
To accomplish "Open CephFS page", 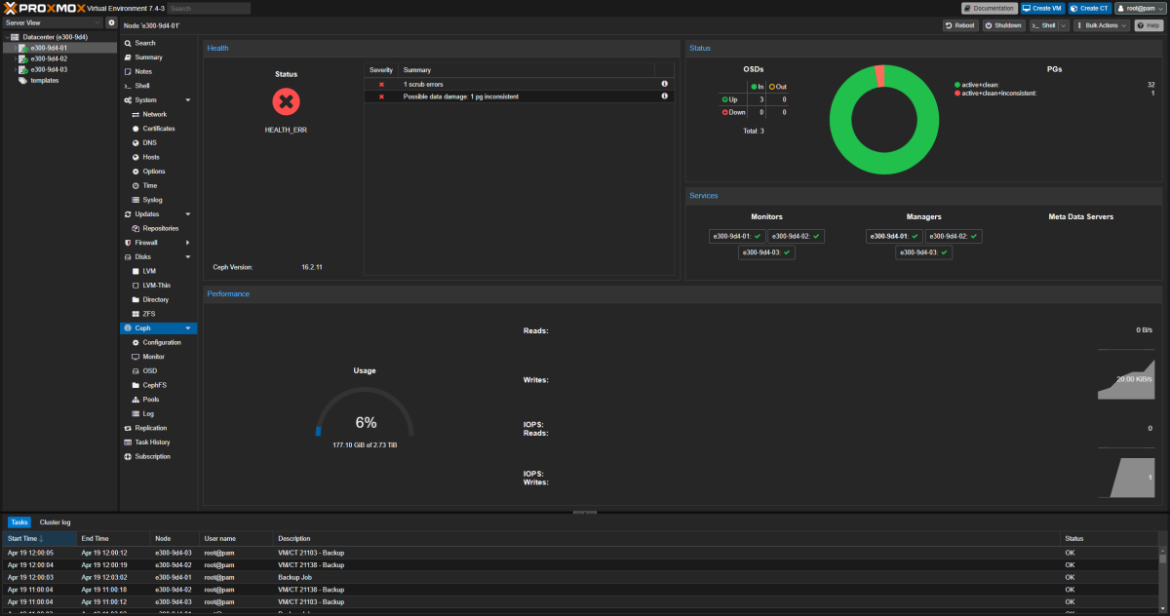I will [158, 385].
